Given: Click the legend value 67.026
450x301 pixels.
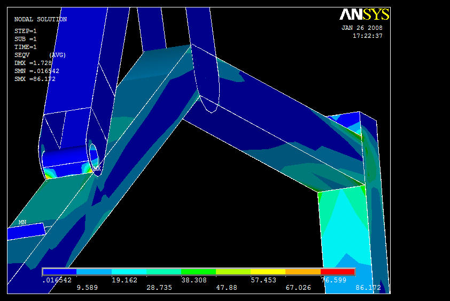Looking at the screenshot, I should click(x=298, y=288).
